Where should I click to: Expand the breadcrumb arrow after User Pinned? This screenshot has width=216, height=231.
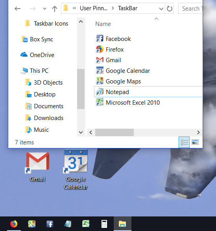click(x=113, y=8)
